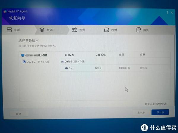Select the Disk 0 (238.47 GB) row

click(x=115, y=61)
